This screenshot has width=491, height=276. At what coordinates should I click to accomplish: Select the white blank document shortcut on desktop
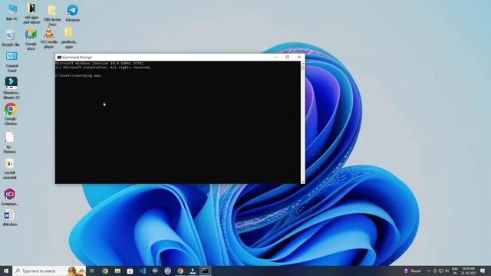(9, 143)
